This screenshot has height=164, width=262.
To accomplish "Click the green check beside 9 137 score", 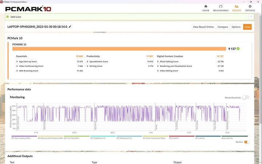I will pyautogui.click(x=238, y=48).
